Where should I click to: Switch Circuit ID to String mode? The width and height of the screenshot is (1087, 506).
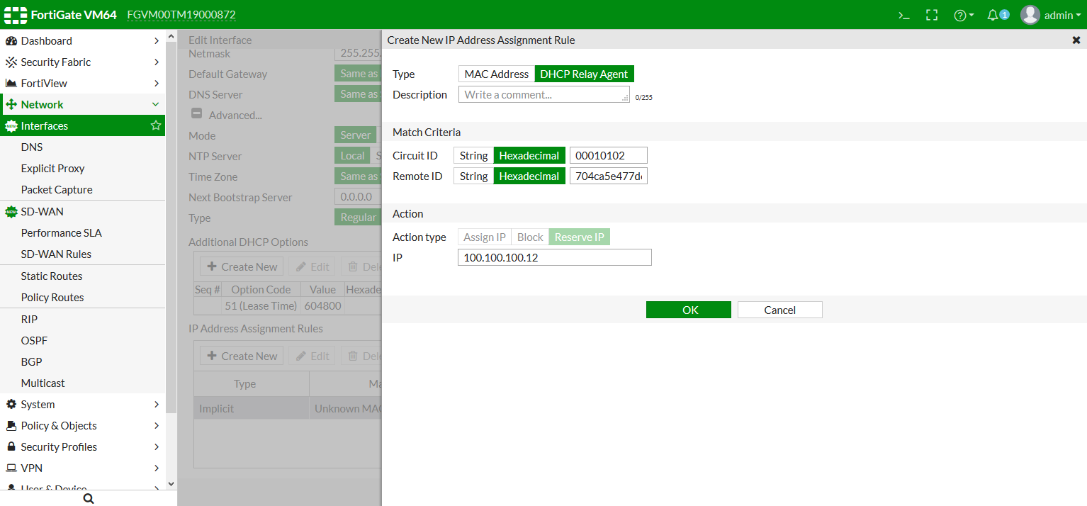pyautogui.click(x=473, y=155)
